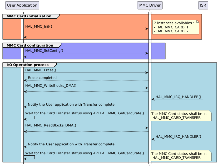Select the MMC Driver participant box

150,6
